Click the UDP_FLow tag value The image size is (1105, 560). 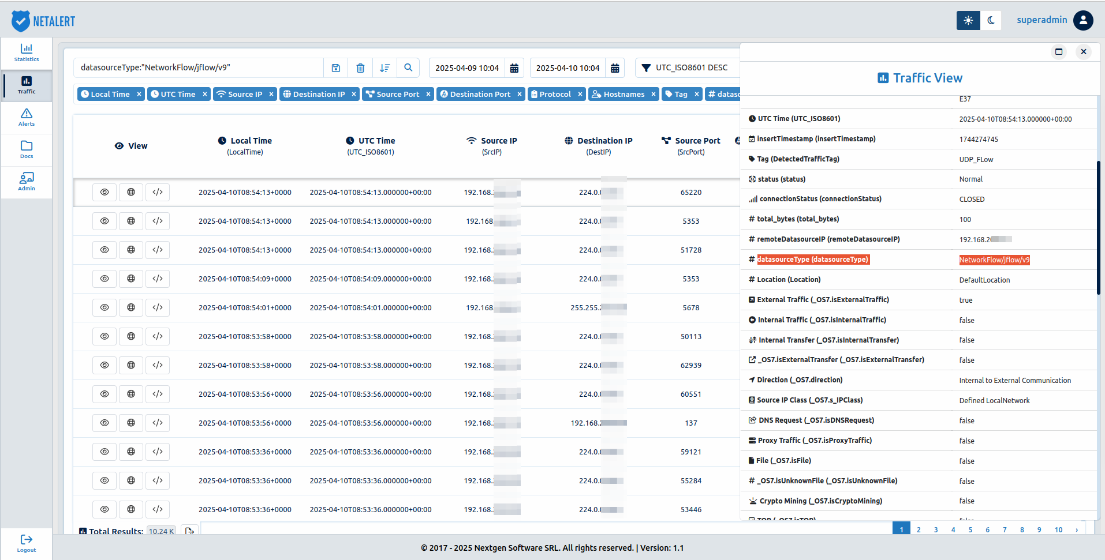[x=976, y=160]
